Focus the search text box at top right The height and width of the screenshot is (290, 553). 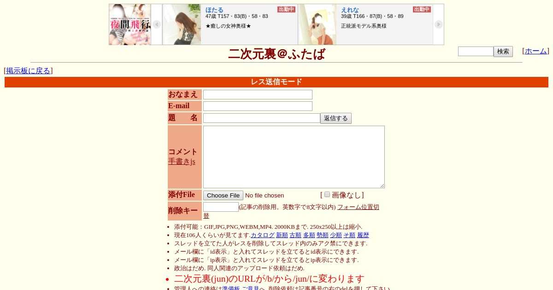(x=476, y=51)
